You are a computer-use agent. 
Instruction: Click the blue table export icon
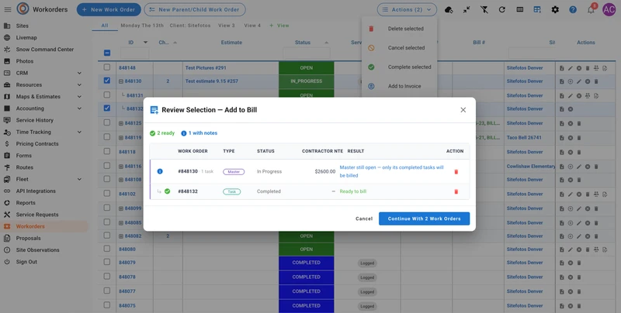pyautogui.click(x=537, y=9)
